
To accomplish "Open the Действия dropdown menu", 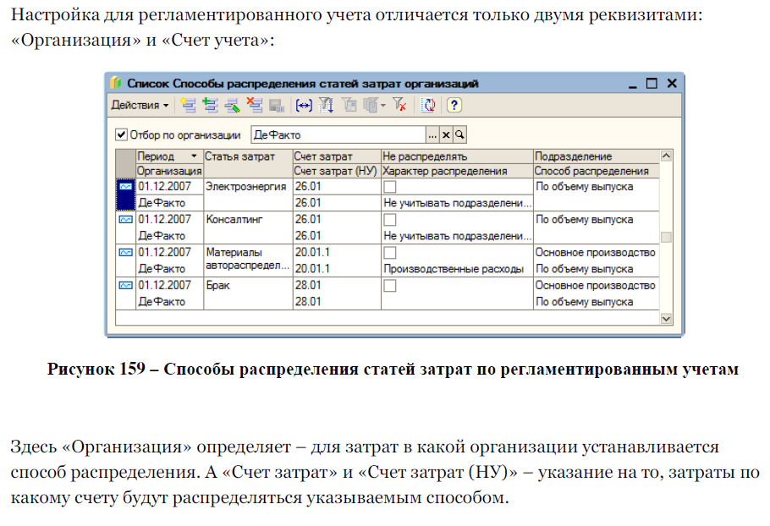I will coord(140,105).
